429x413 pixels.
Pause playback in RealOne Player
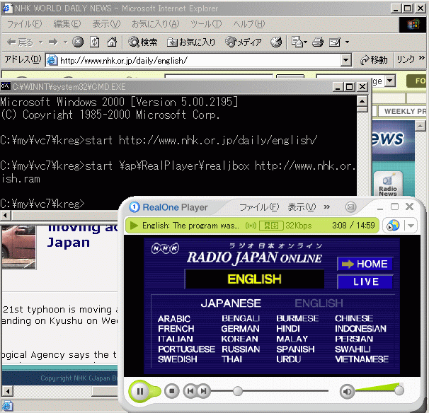[x=140, y=391]
